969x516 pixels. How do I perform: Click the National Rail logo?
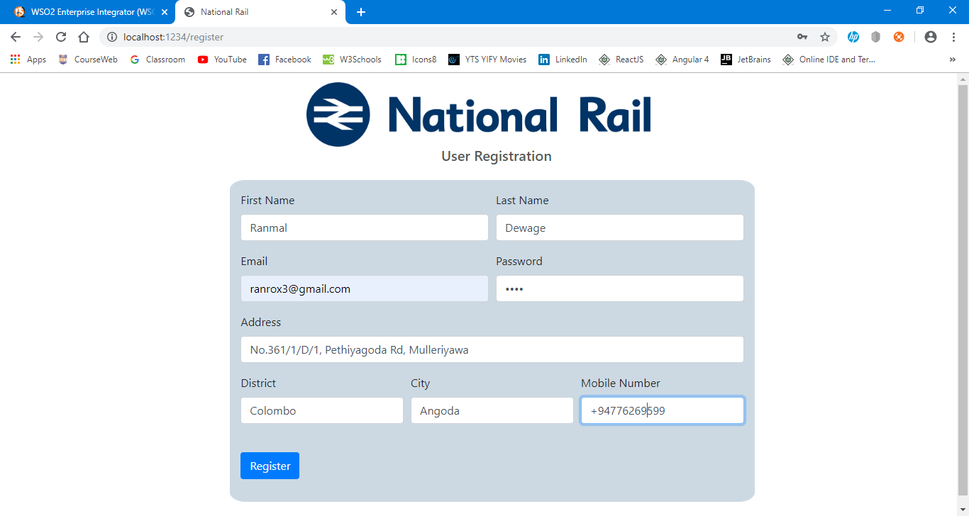[x=479, y=114]
